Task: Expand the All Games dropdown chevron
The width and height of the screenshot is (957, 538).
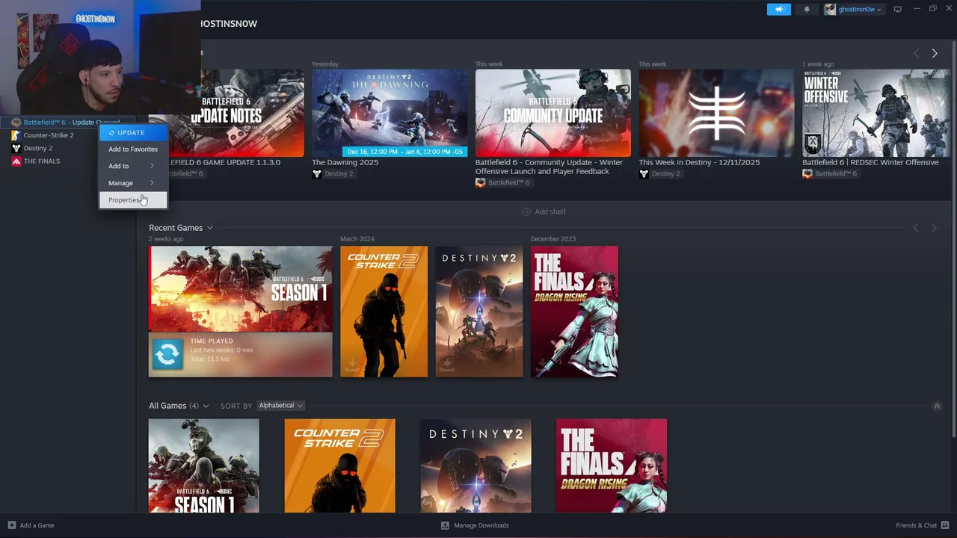Action: [206, 406]
